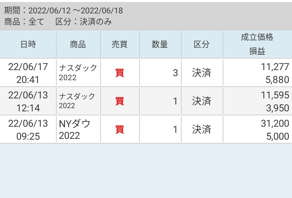Open the NYダウ 2022 product cell
Viewport: 292px width, 198px height.
tap(75, 130)
